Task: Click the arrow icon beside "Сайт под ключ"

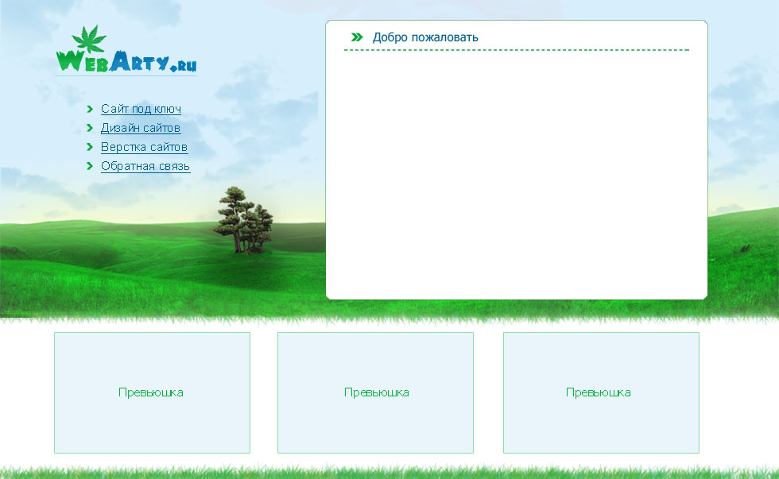Action: pyautogui.click(x=91, y=109)
